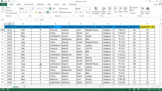Screen dimensions: 162x91
Task: Decrease font size with the small A icon
Action: (42, 9)
